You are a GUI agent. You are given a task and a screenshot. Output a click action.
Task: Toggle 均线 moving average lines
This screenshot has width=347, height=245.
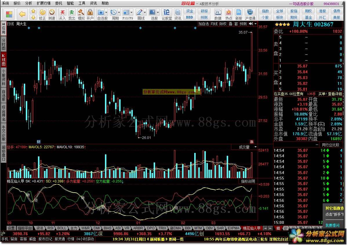pos(214,24)
